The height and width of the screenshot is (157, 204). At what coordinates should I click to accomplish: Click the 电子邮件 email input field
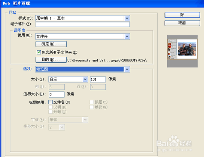tap(83, 25)
